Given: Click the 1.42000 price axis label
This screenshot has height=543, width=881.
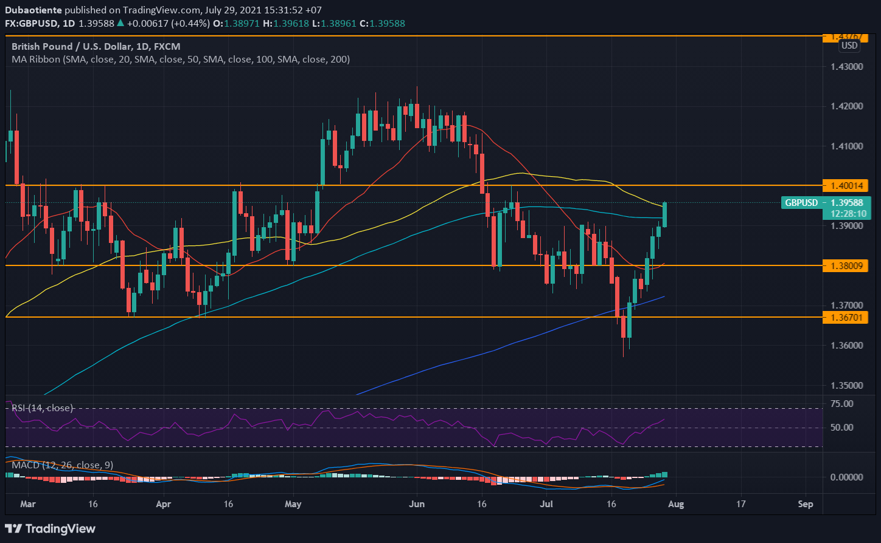Looking at the screenshot, I should 846,106.
